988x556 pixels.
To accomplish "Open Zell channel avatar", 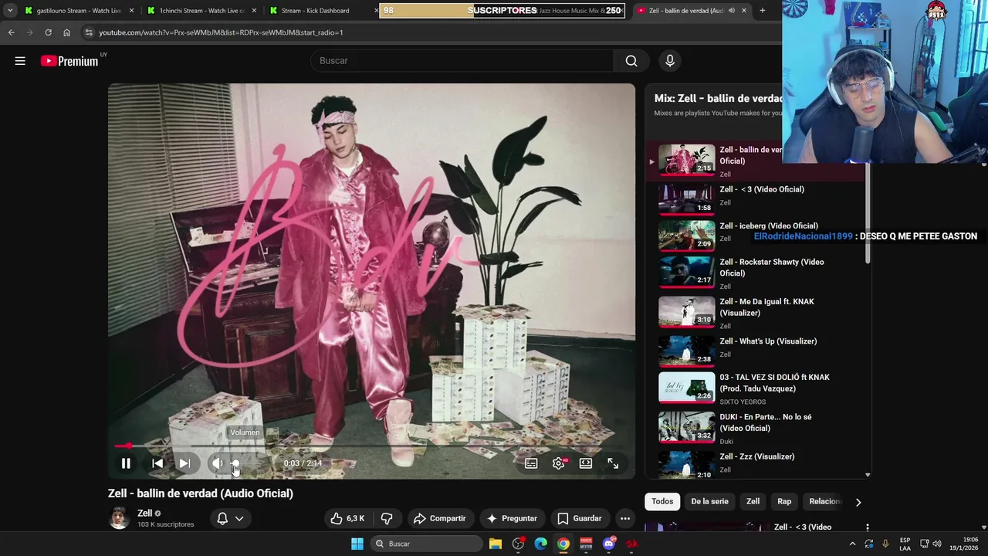I will (x=119, y=518).
